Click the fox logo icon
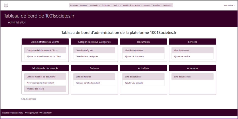Screen dimensions: 238x119 point(6,6)
